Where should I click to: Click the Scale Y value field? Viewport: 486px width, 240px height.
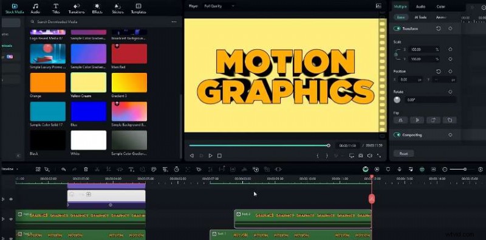(424, 59)
